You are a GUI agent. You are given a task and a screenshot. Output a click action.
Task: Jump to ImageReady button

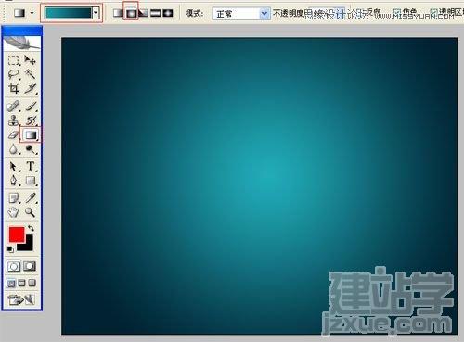[x=21, y=299]
